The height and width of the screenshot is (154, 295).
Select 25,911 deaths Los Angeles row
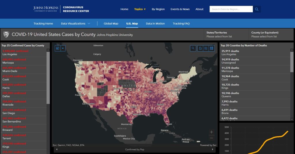point(255,53)
